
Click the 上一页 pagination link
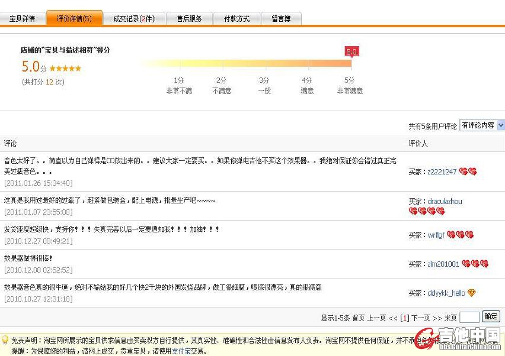pyautogui.click(x=376, y=318)
